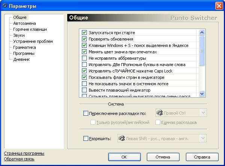Follow the Страница программы link
Viewport: 225px width, 166px height.
pos(24,153)
